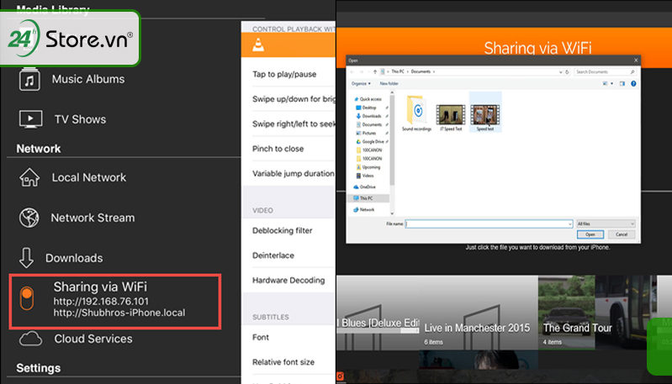Image resolution: width=672 pixels, height=384 pixels.
Task: Open Network Stream globe icon
Action: pyautogui.click(x=29, y=218)
